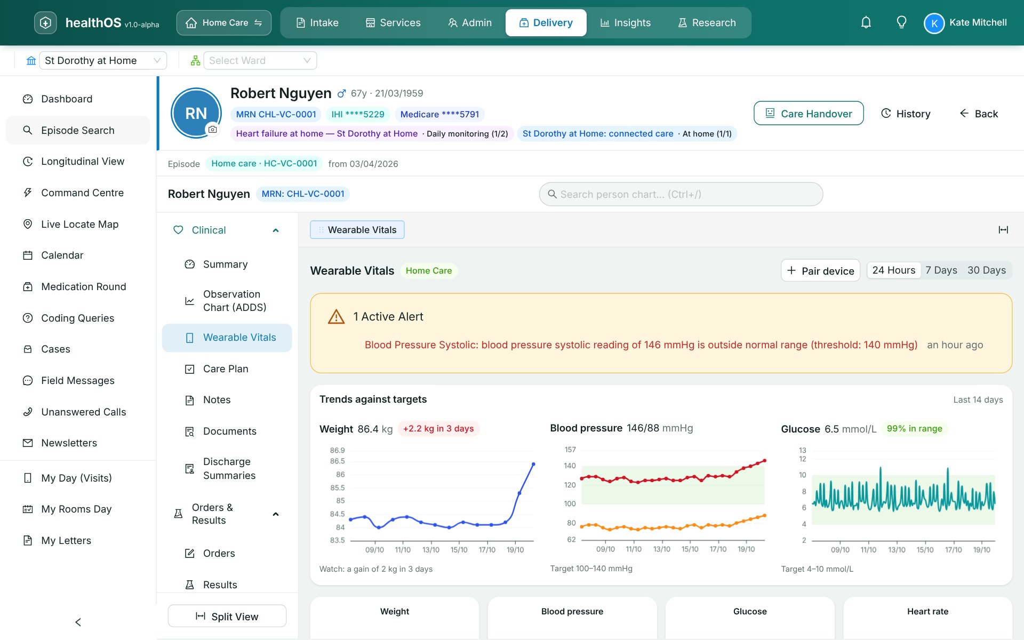The image size is (1024, 640).
Task: Click the Wearable Vitals panel tab chip
Action: (x=357, y=230)
